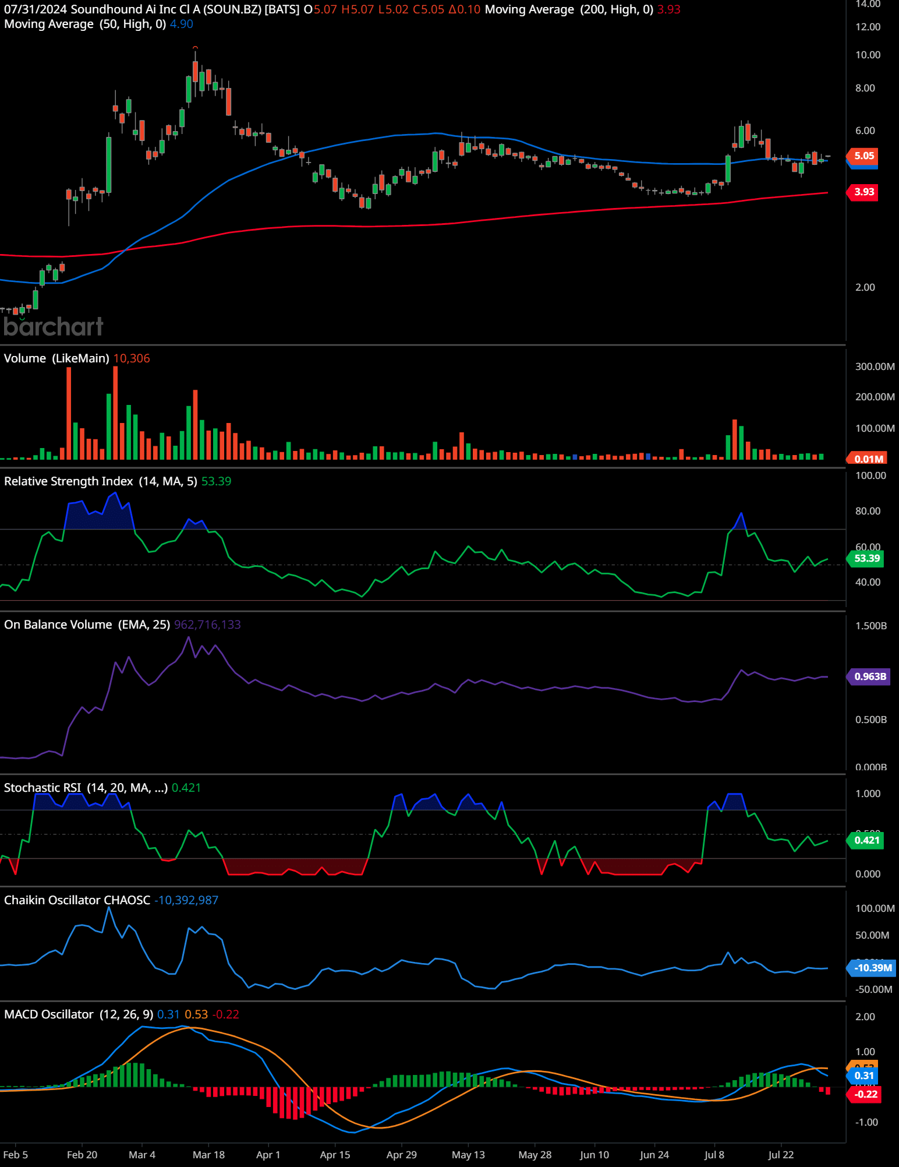Click the Mar 18 date label

click(x=208, y=1155)
